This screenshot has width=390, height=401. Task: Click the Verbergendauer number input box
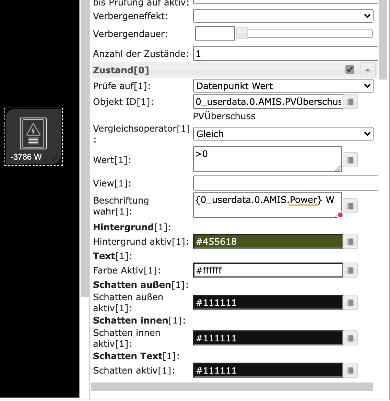215,34
